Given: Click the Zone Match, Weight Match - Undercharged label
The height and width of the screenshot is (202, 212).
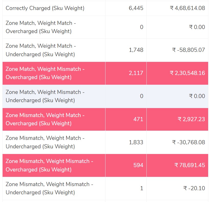Looking at the screenshot, I should pos(41,50).
